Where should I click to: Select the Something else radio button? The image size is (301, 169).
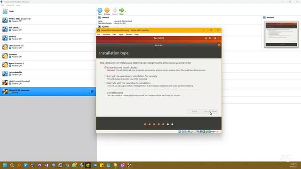(105, 93)
